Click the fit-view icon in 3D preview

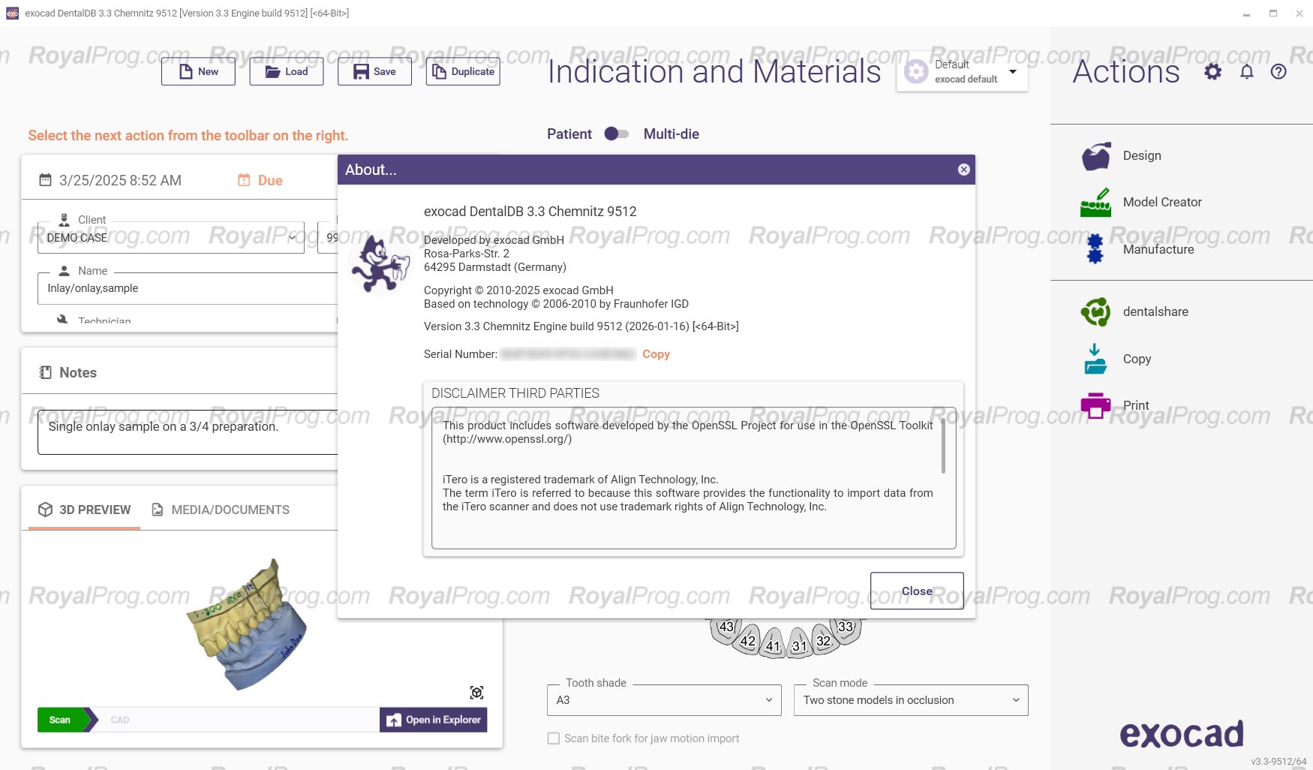[476, 693]
